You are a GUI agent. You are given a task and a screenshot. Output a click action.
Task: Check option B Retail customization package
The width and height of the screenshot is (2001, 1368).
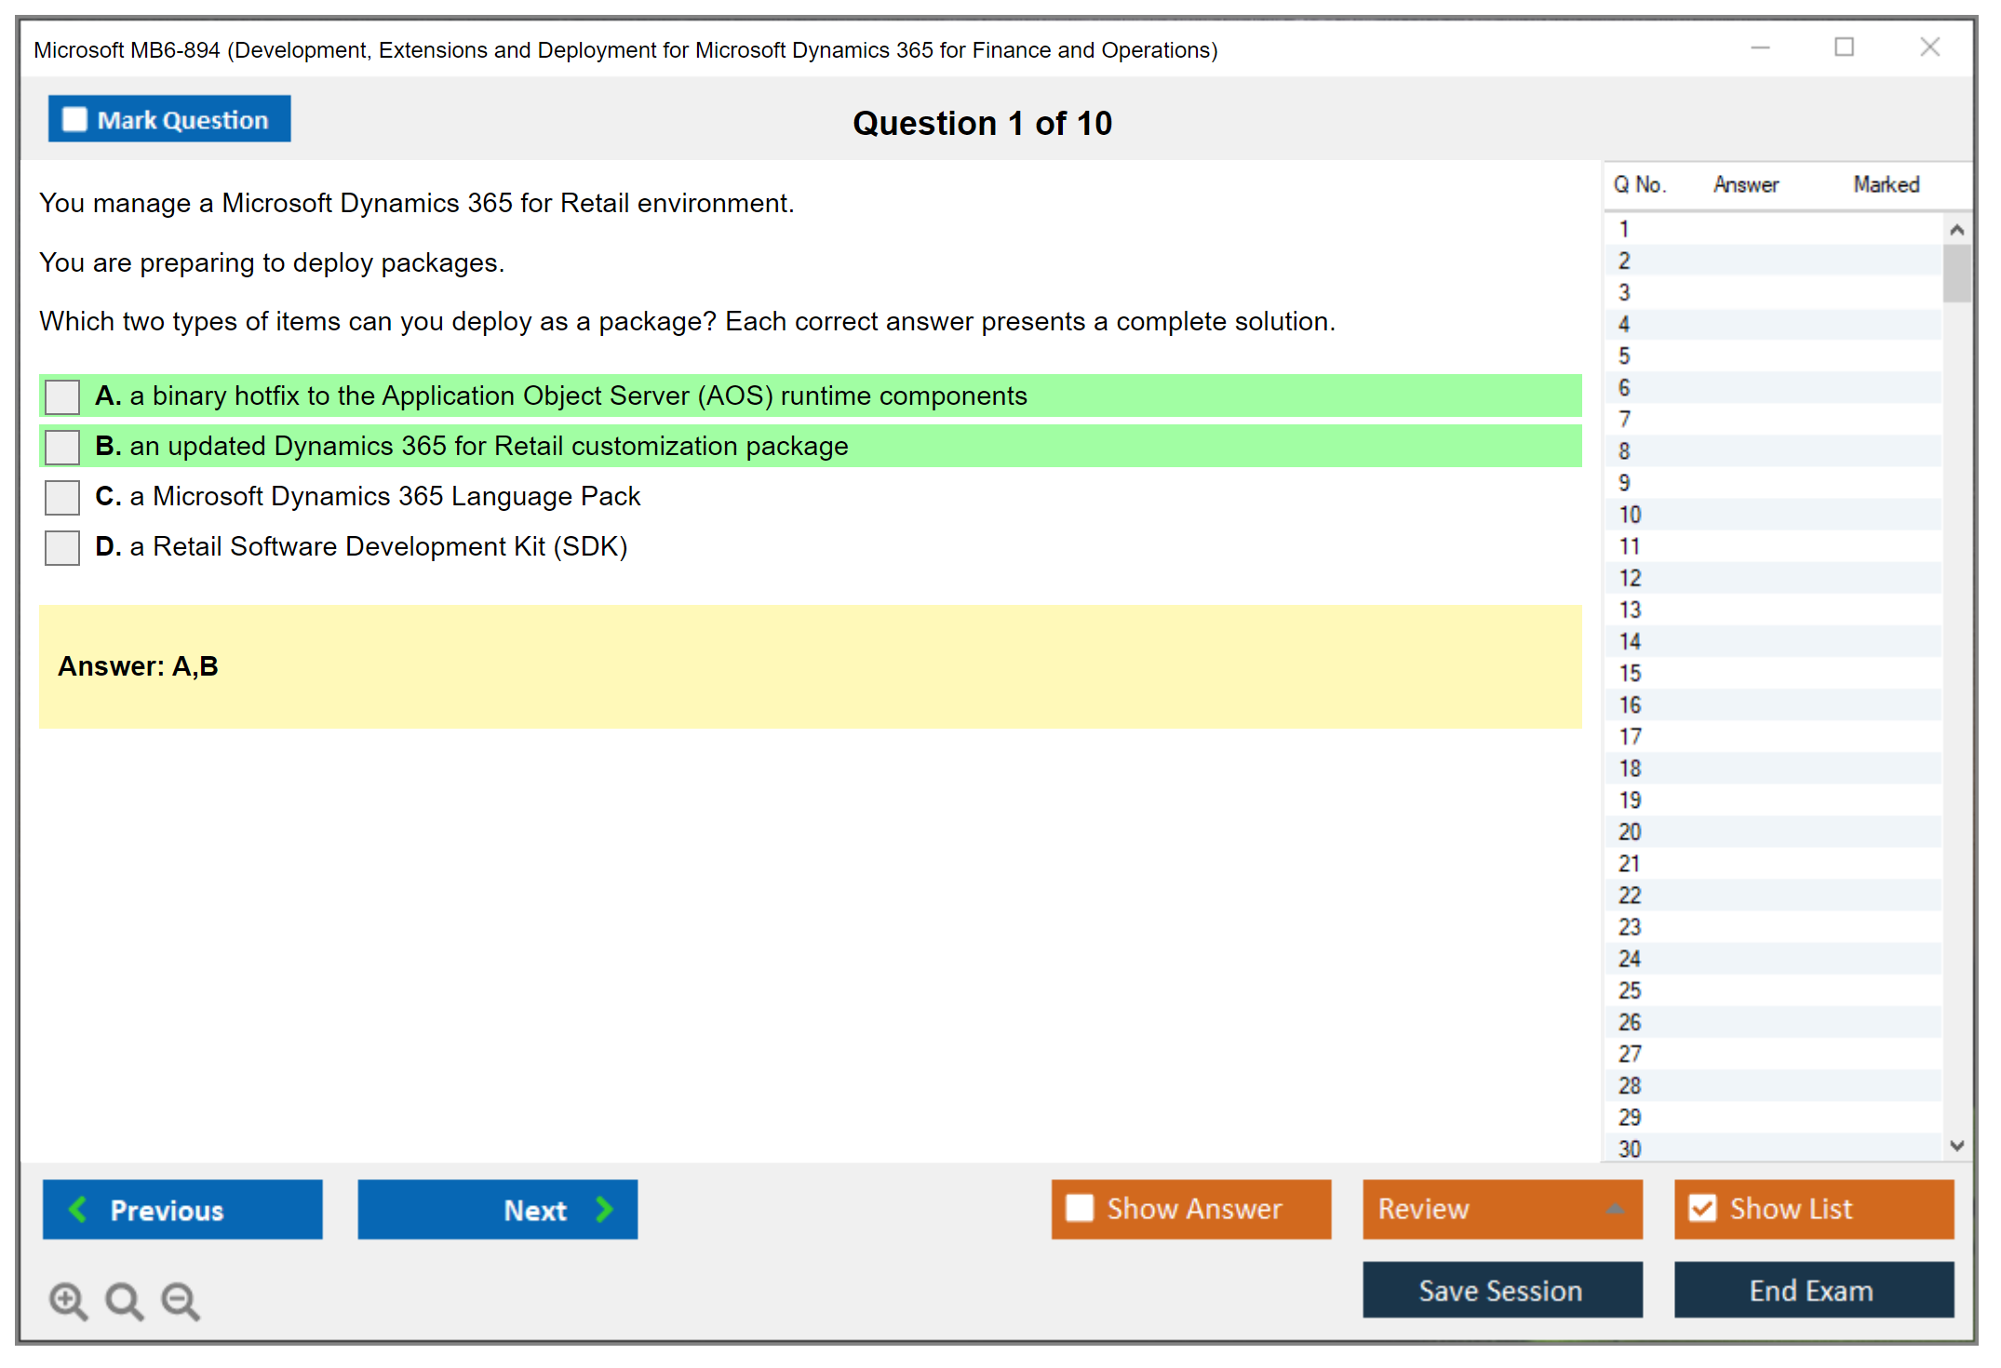(x=62, y=447)
